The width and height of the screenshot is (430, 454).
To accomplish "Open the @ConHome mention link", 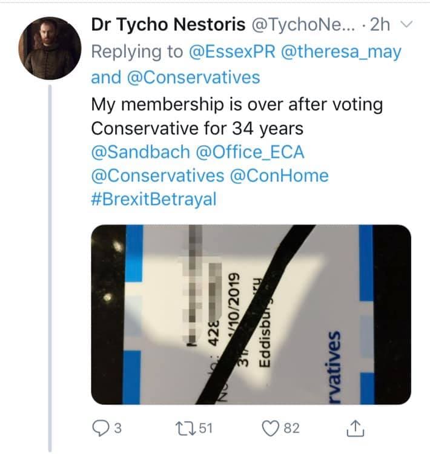I will point(279,176).
